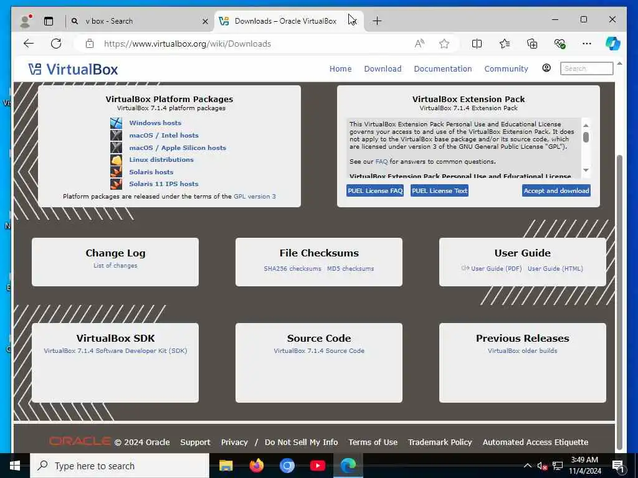Click the Windows hosts icon
Image resolution: width=638 pixels, height=478 pixels.
(x=116, y=123)
